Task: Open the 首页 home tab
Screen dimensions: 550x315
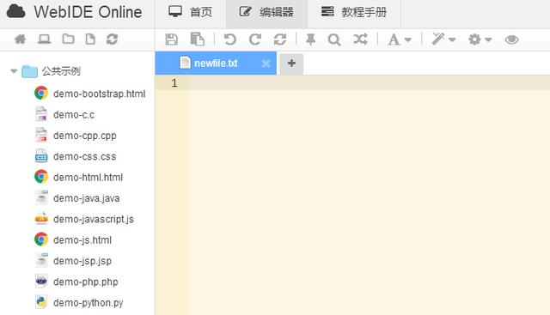Action: click(x=191, y=12)
